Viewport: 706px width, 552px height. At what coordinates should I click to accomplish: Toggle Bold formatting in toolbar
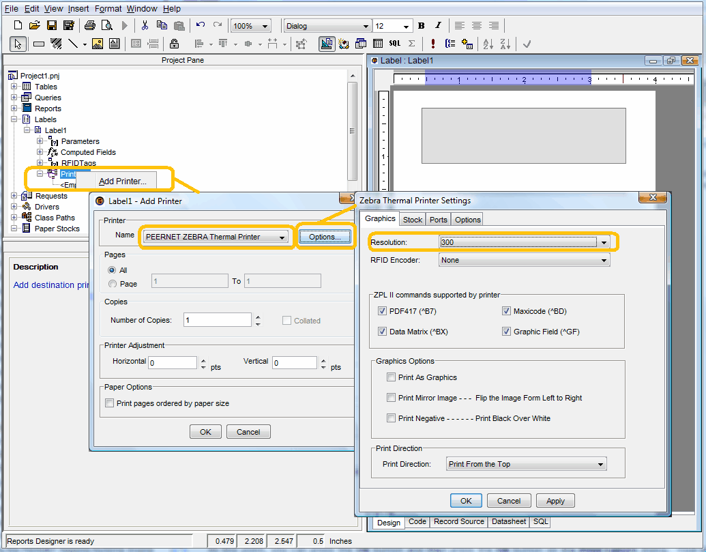(422, 26)
